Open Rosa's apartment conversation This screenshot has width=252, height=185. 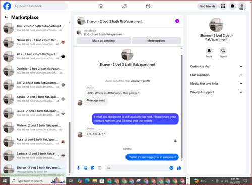click(x=34, y=142)
